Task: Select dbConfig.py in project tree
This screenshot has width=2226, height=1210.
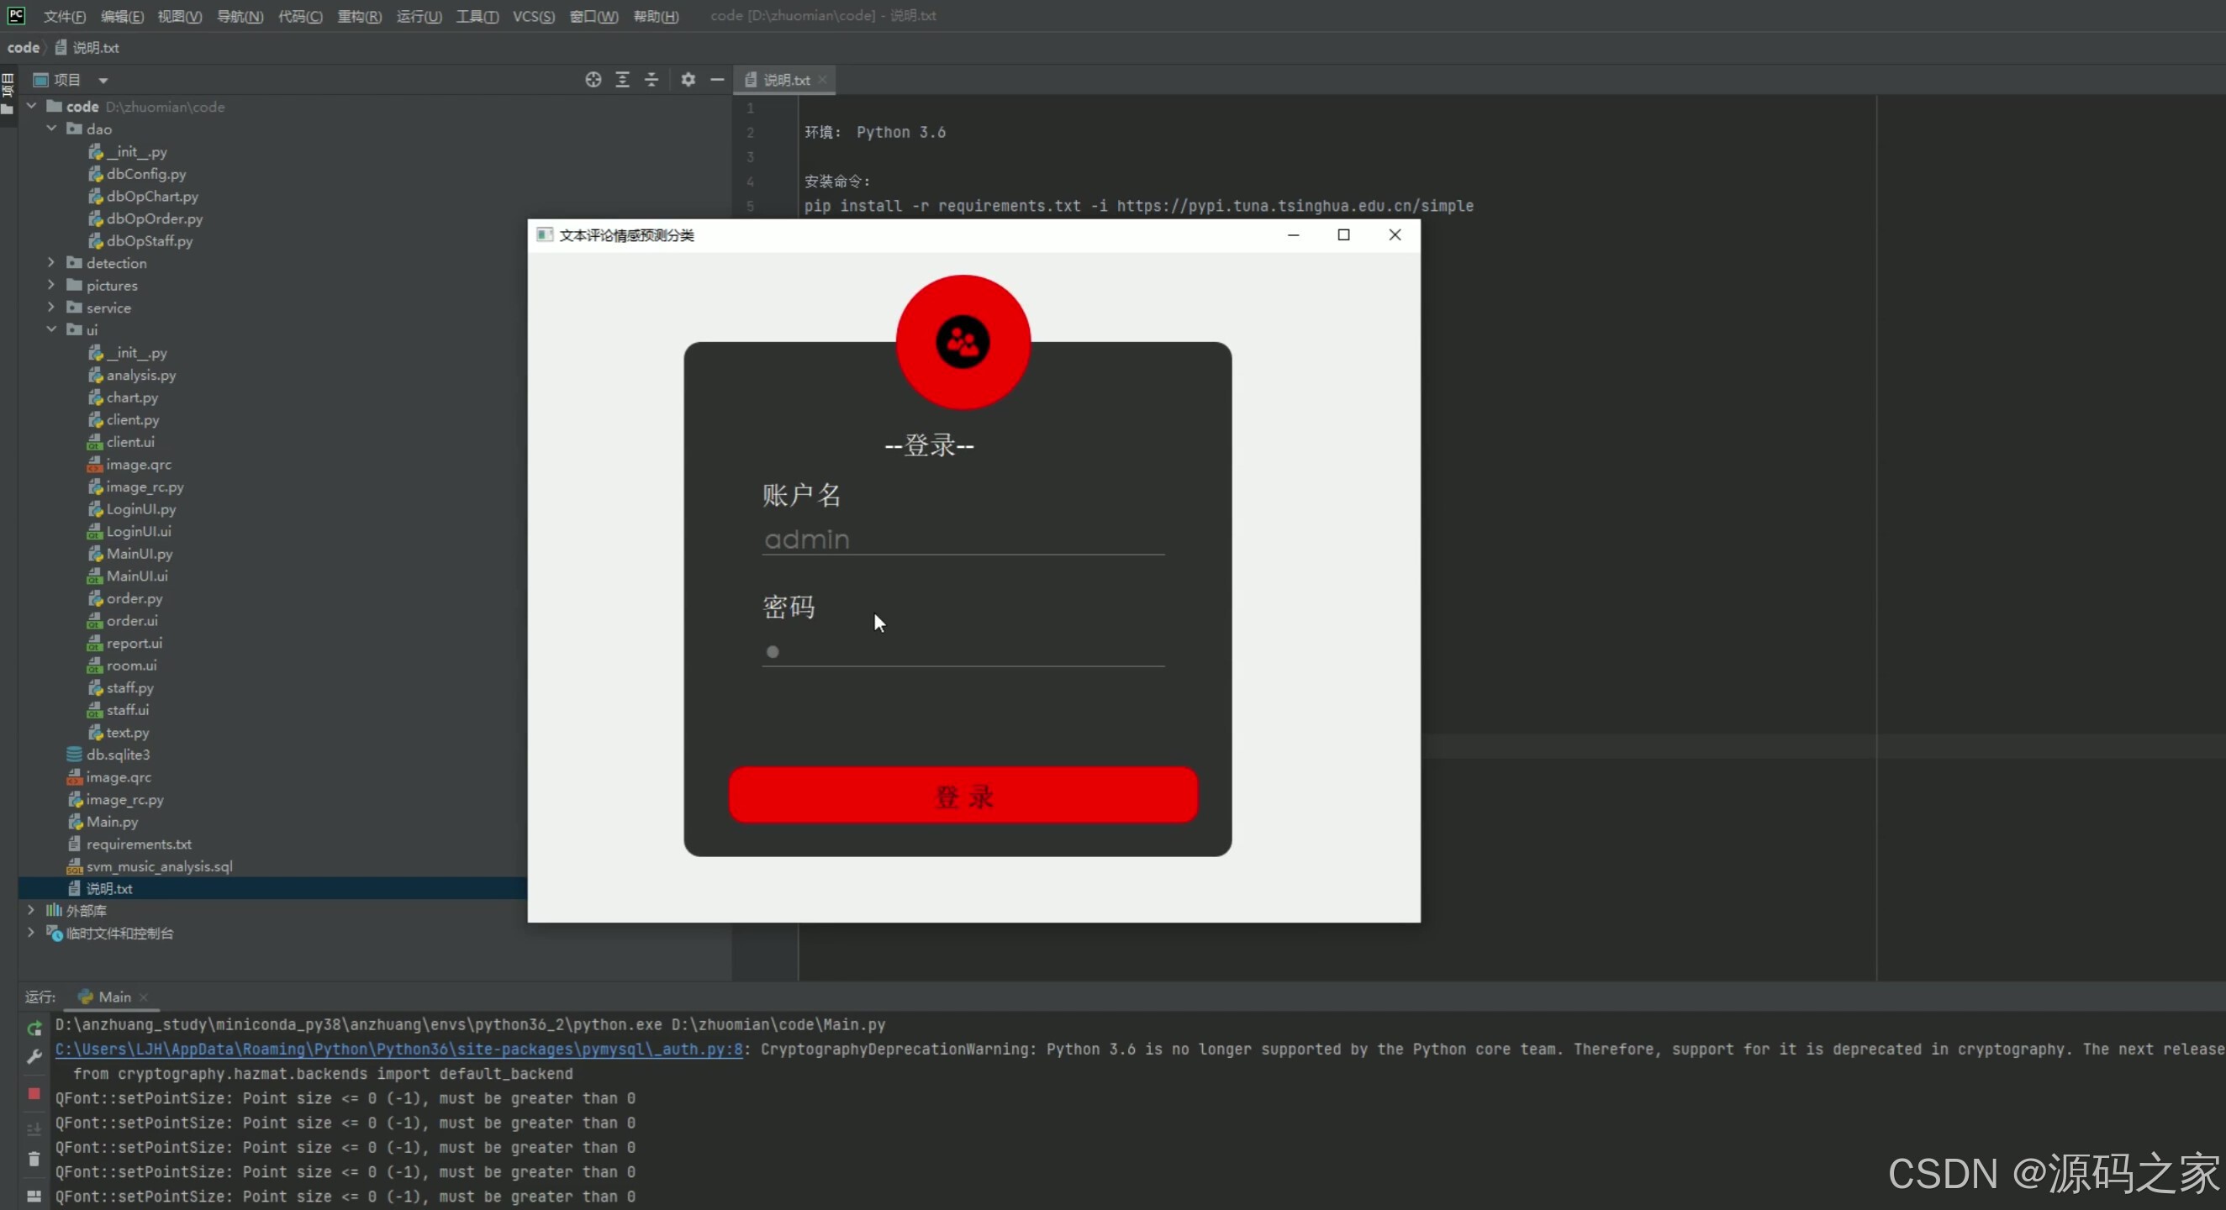Action: (137, 174)
